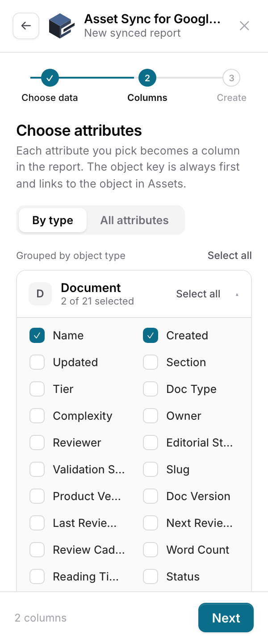Tick the Complexity checkbox
This screenshot has width=268, height=643.
(37, 416)
